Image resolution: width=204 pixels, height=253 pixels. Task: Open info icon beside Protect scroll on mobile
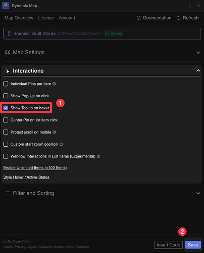coord(54,132)
